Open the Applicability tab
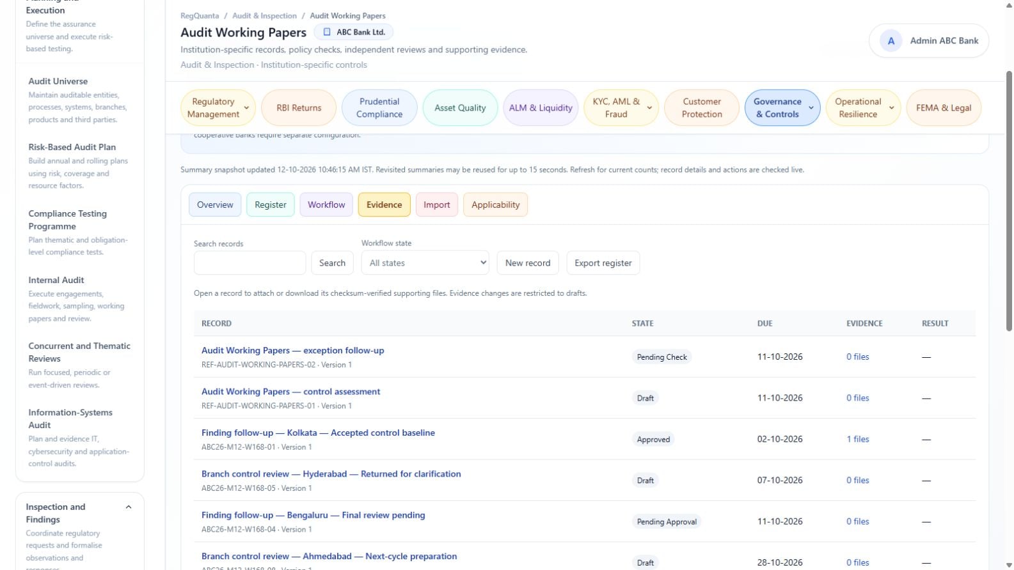This screenshot has height=570, width=1014. [x=496, y=204]
